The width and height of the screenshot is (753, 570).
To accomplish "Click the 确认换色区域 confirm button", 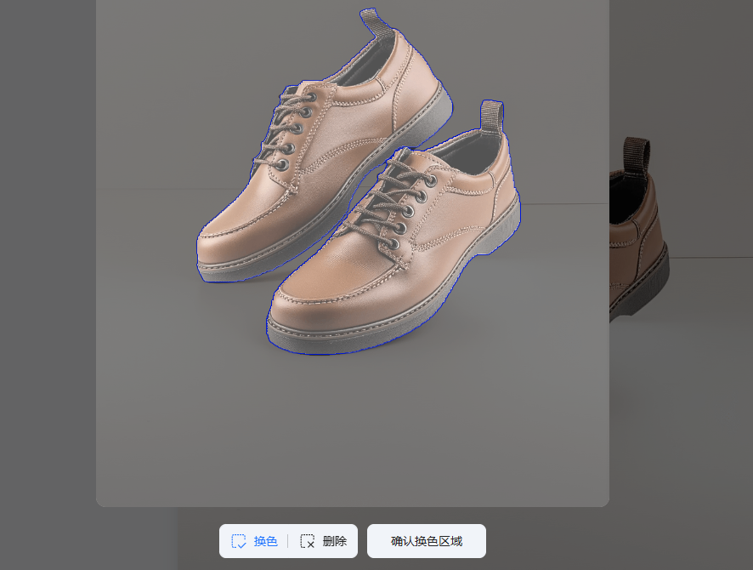I will pyautogui.click(x=427, y=541).
